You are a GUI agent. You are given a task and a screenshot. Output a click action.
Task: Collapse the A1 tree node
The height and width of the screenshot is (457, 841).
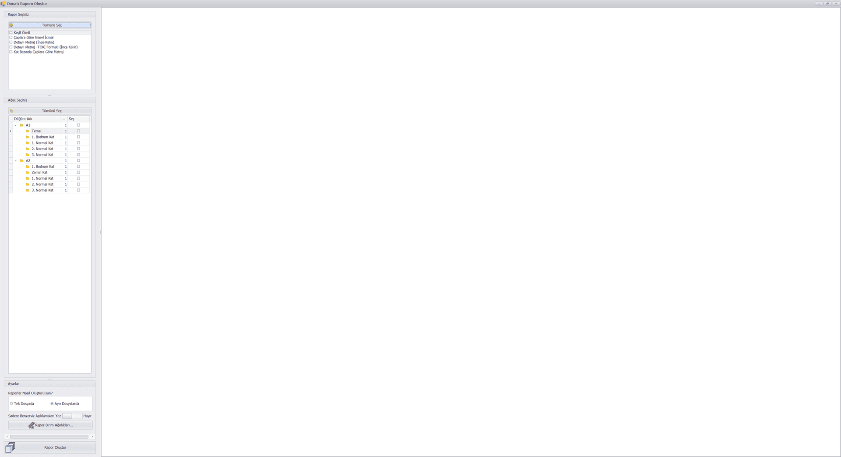tap(16, 125)
